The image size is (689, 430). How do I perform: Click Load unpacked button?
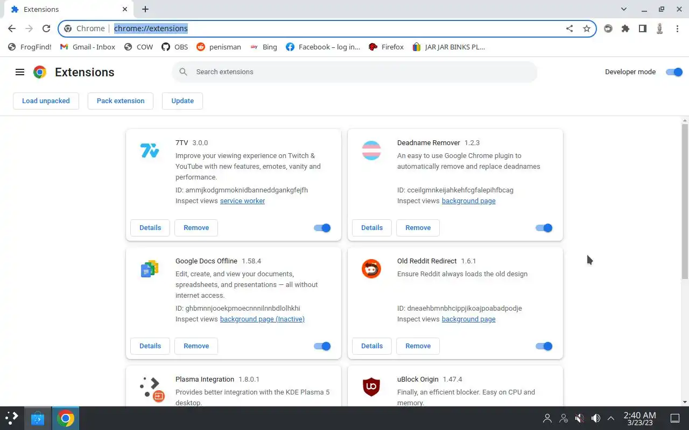pos(46,101)
